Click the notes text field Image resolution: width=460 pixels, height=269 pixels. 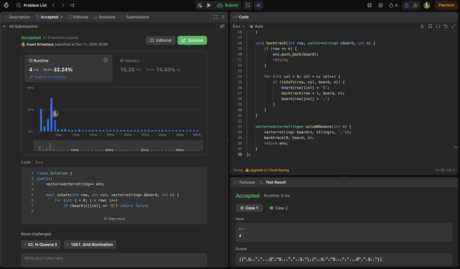pyautogui.click(x=114, y=260)
